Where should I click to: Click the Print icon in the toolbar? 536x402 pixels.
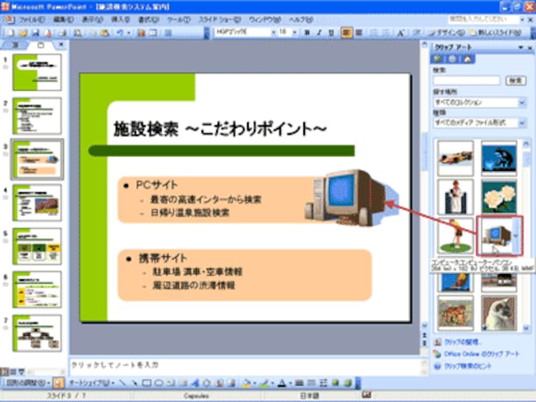62,33
